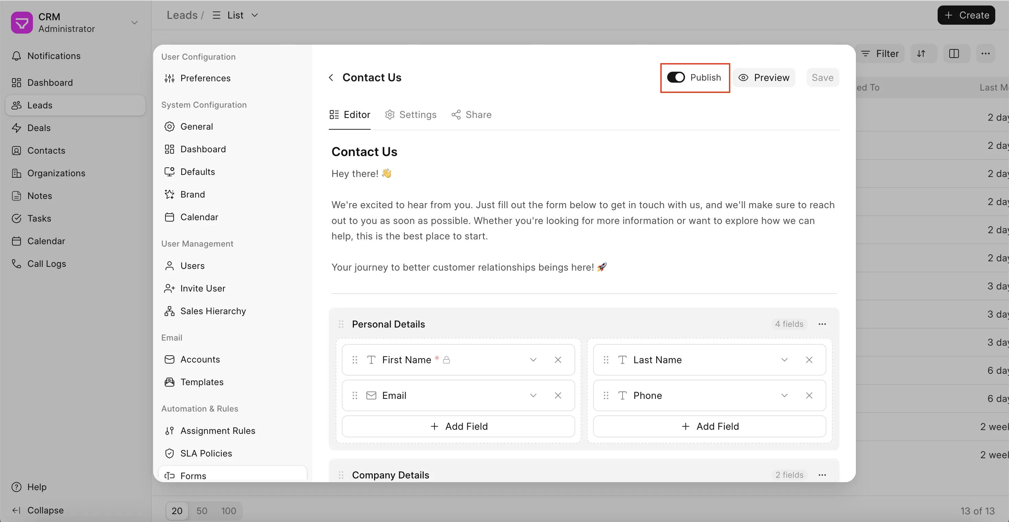Open Notes in main sidebar
Screen dimensions: 1009x522
click(x=75, y=196)
